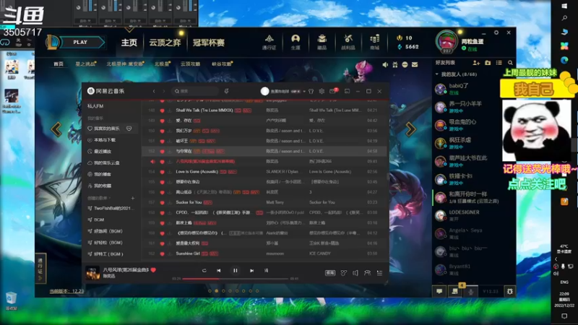This screenshot has width=578, height=325.
Task: Open the 藏品 collection icon
Action: pyautogui.click(x=322, y=42)
